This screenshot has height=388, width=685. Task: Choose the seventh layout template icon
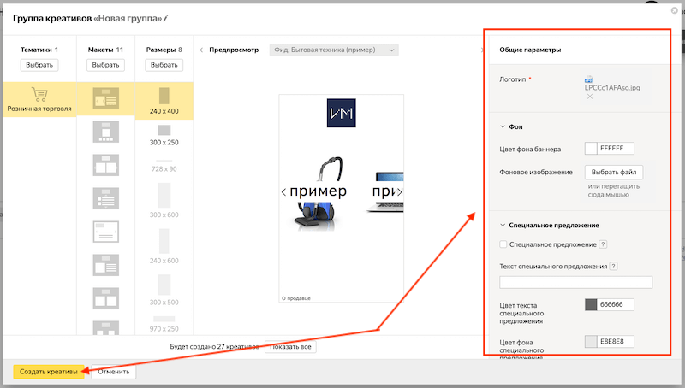pos(105,298)
